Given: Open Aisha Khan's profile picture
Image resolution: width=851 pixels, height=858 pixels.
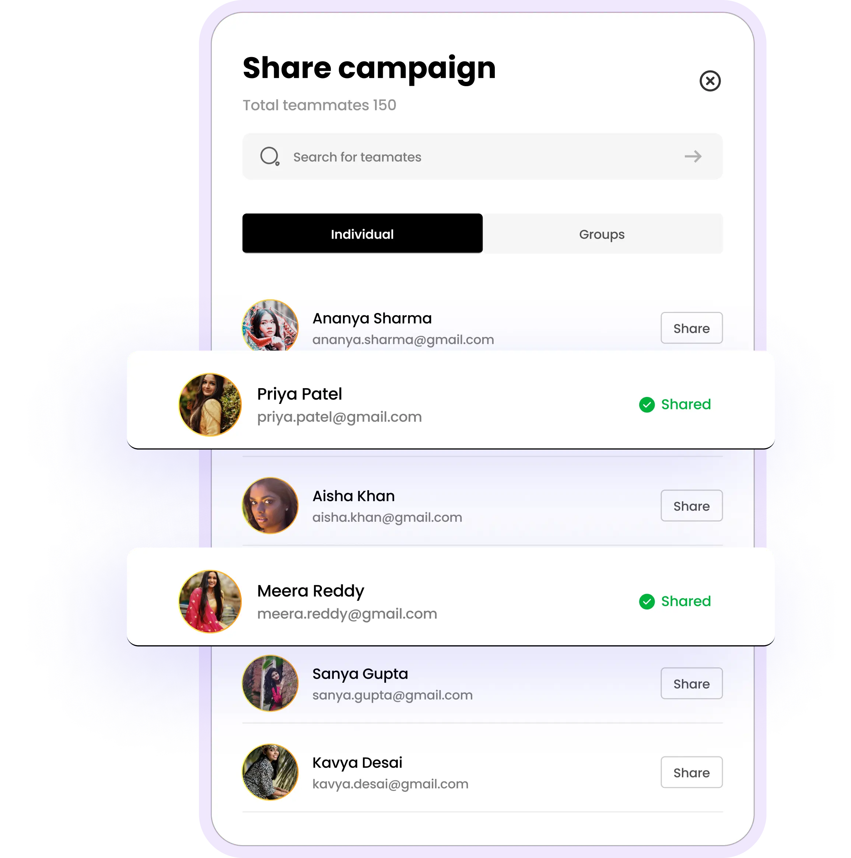Looking at the screenshot, I should click(x=270, y=505).
